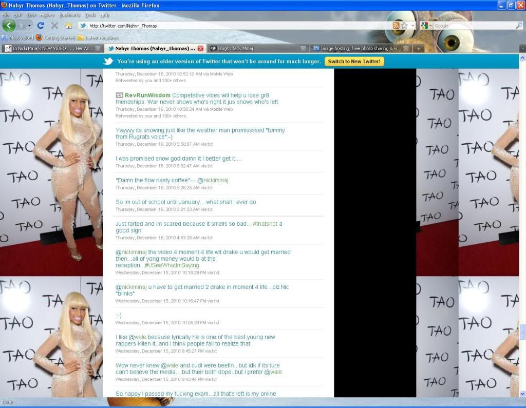Open the Bookmarks menu
526x408 pixels.
tap(69, 15)
